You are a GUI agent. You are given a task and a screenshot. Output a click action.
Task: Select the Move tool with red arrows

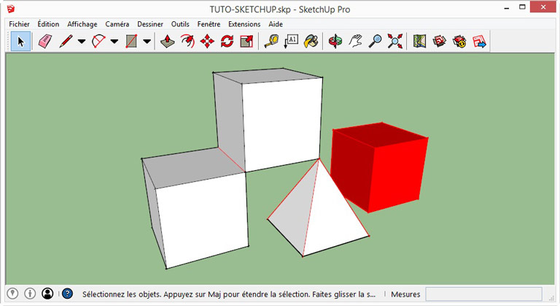(207, 42)
